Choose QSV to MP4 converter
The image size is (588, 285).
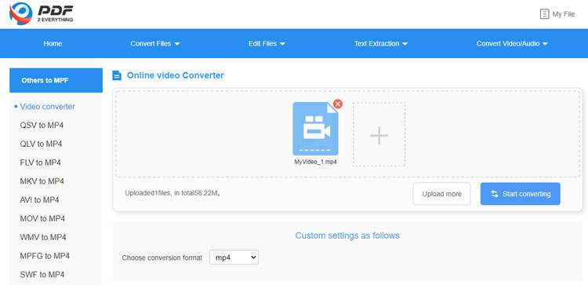42,125
